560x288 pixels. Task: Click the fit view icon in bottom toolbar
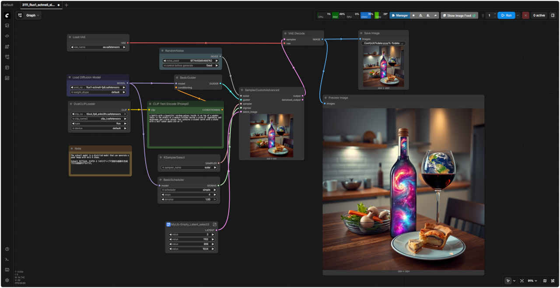(x=521, y=281)
